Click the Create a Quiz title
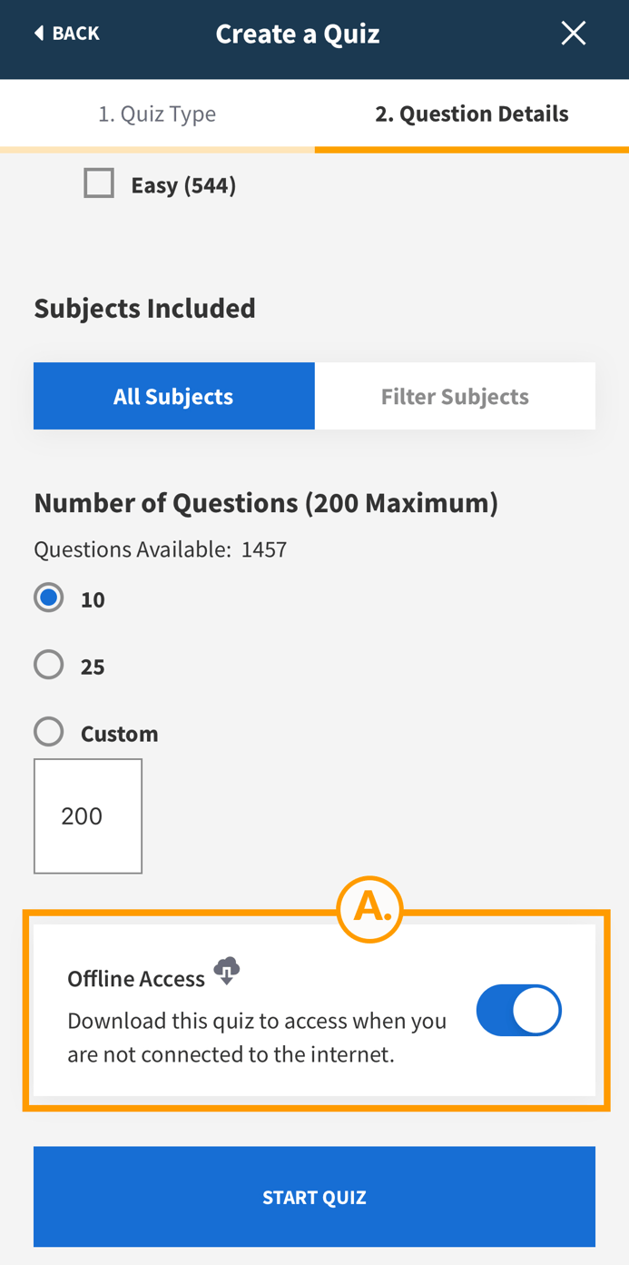This screenshot has width=629, height=1265. (298, 33)
